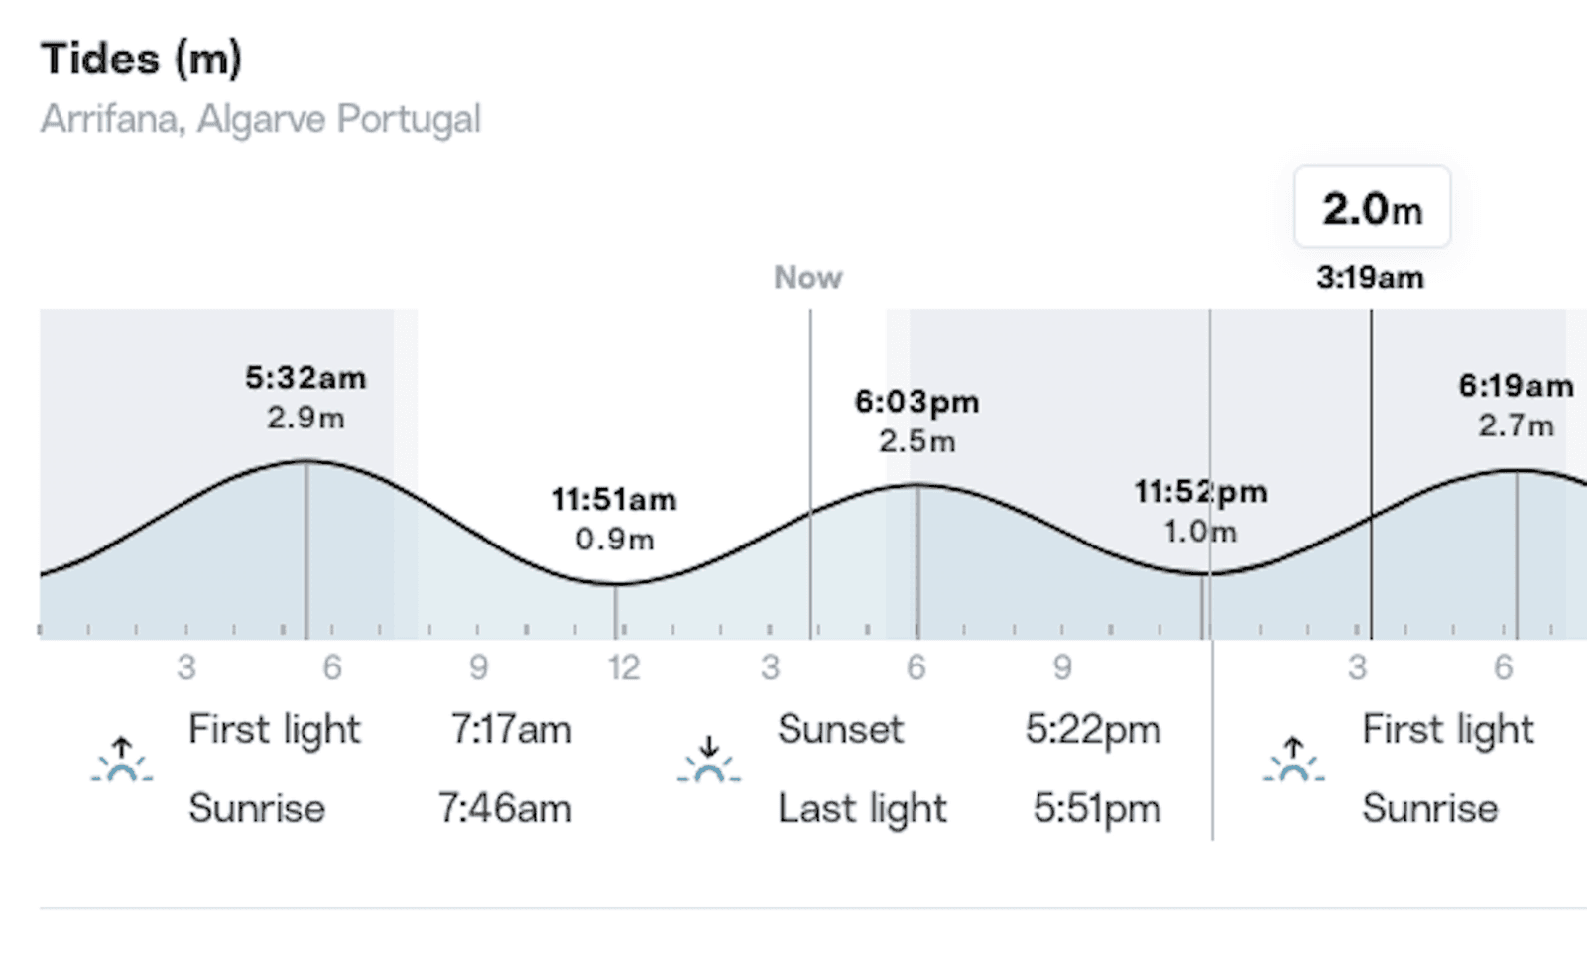Click the next-day sunrise icon
Image resolution: width=1587 pixels, height=968 pixels.
(x=1293, y=760)
